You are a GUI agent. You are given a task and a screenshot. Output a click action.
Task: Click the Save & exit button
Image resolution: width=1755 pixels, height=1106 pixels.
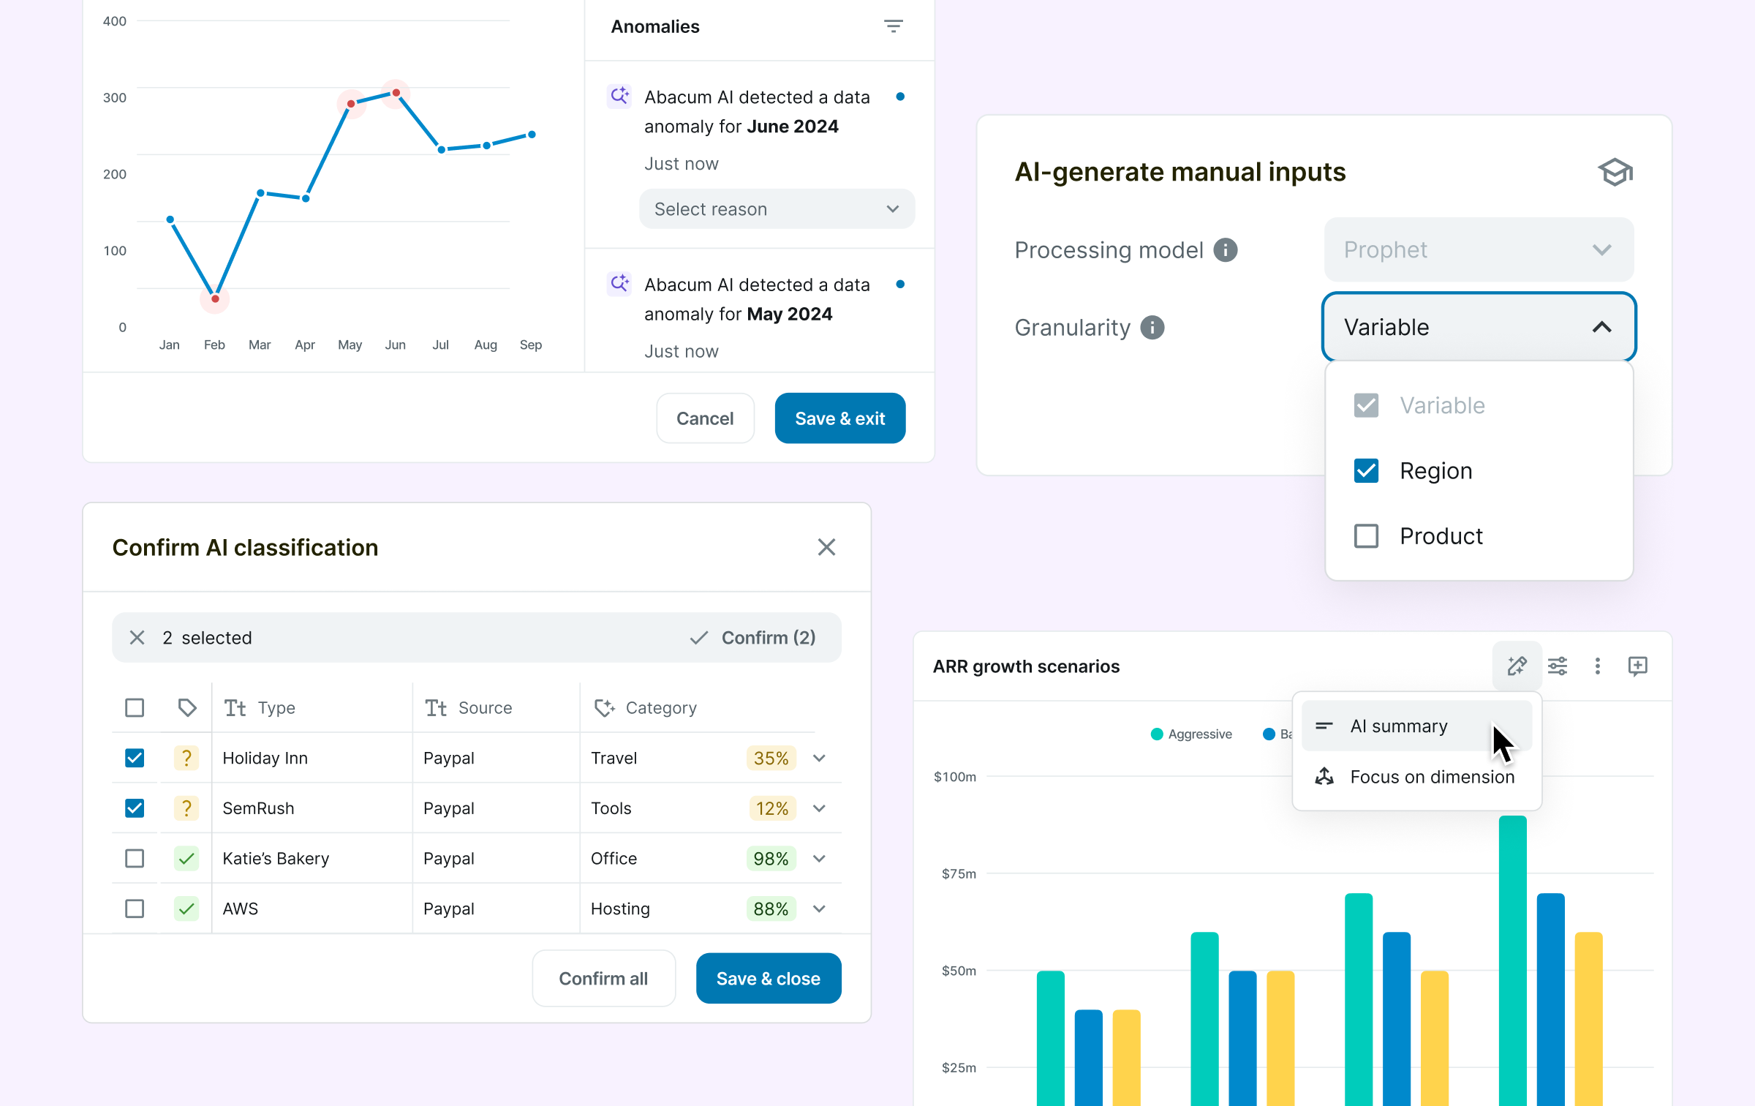tap(839, 418)
